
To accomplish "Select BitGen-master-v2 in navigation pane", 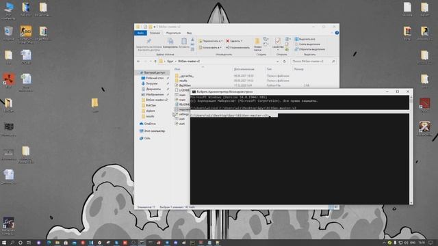I will [x=155, y=100].
